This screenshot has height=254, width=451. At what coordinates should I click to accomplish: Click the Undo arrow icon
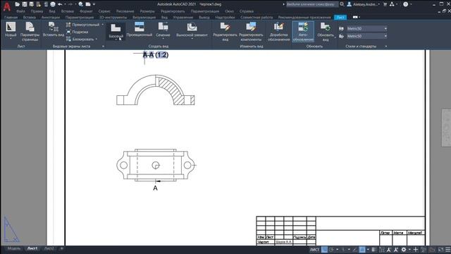(x=60, y=4)
